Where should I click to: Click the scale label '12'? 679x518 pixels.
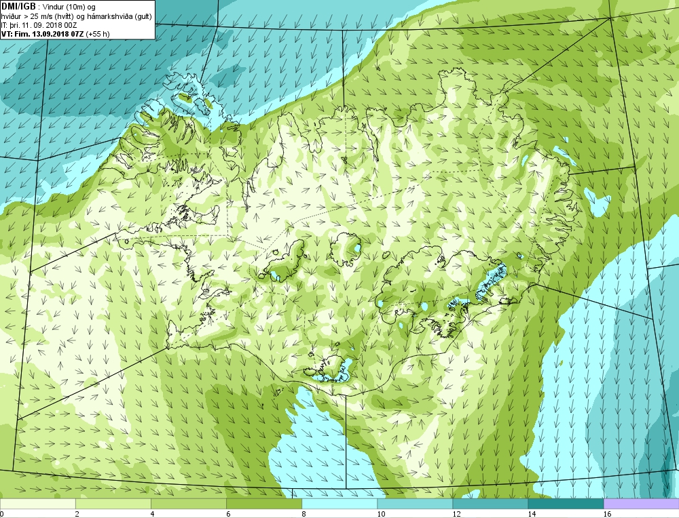coord(456,514)
